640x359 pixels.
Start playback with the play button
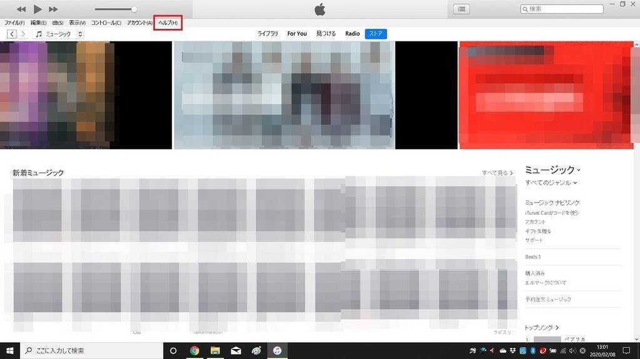[37, 9]
